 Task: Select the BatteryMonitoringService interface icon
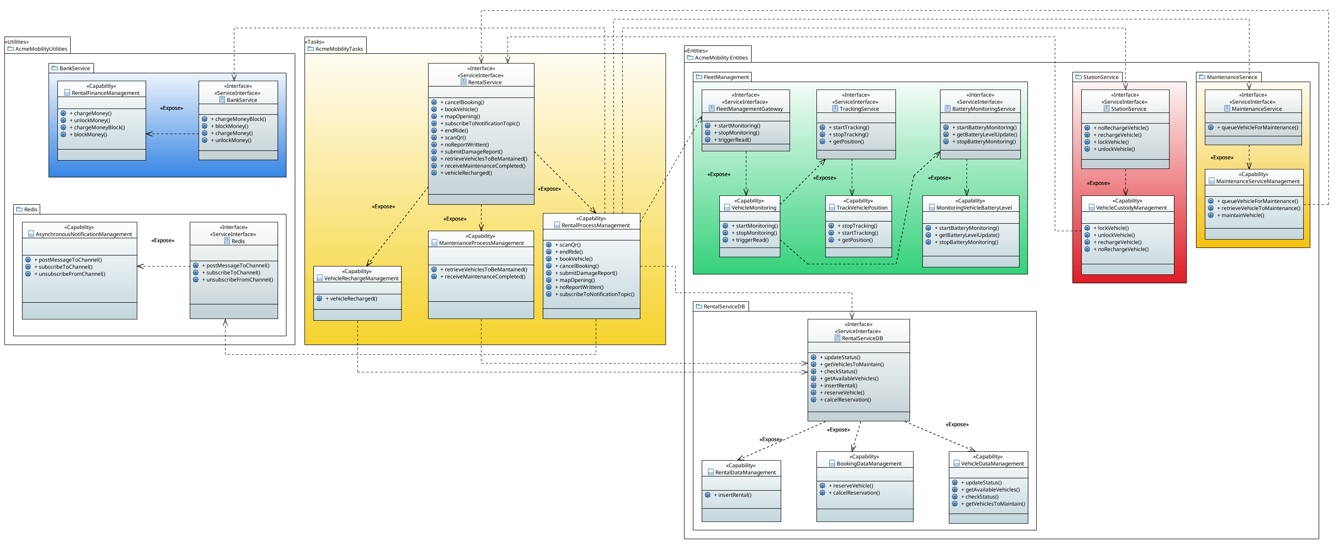[948, 109]
